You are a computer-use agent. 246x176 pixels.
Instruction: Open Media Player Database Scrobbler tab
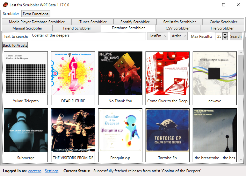click(37, 22)
